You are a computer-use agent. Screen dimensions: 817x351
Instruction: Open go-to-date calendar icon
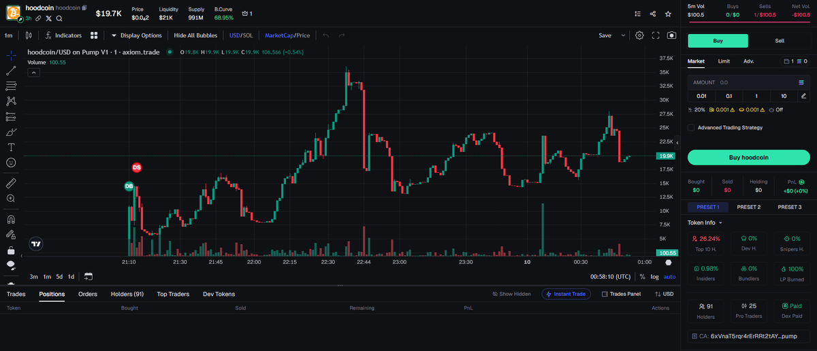pos(88,276)
